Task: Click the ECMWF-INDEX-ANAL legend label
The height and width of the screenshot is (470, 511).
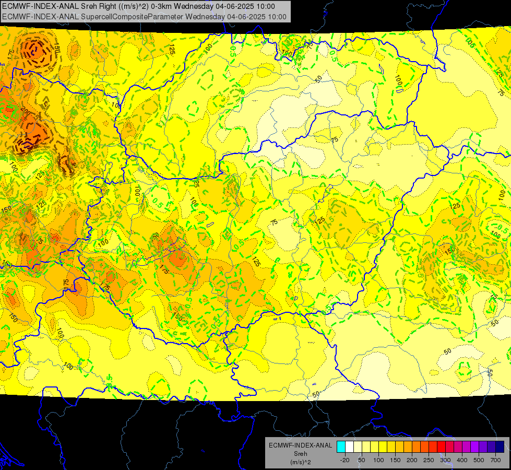Action: click(300, 445)
